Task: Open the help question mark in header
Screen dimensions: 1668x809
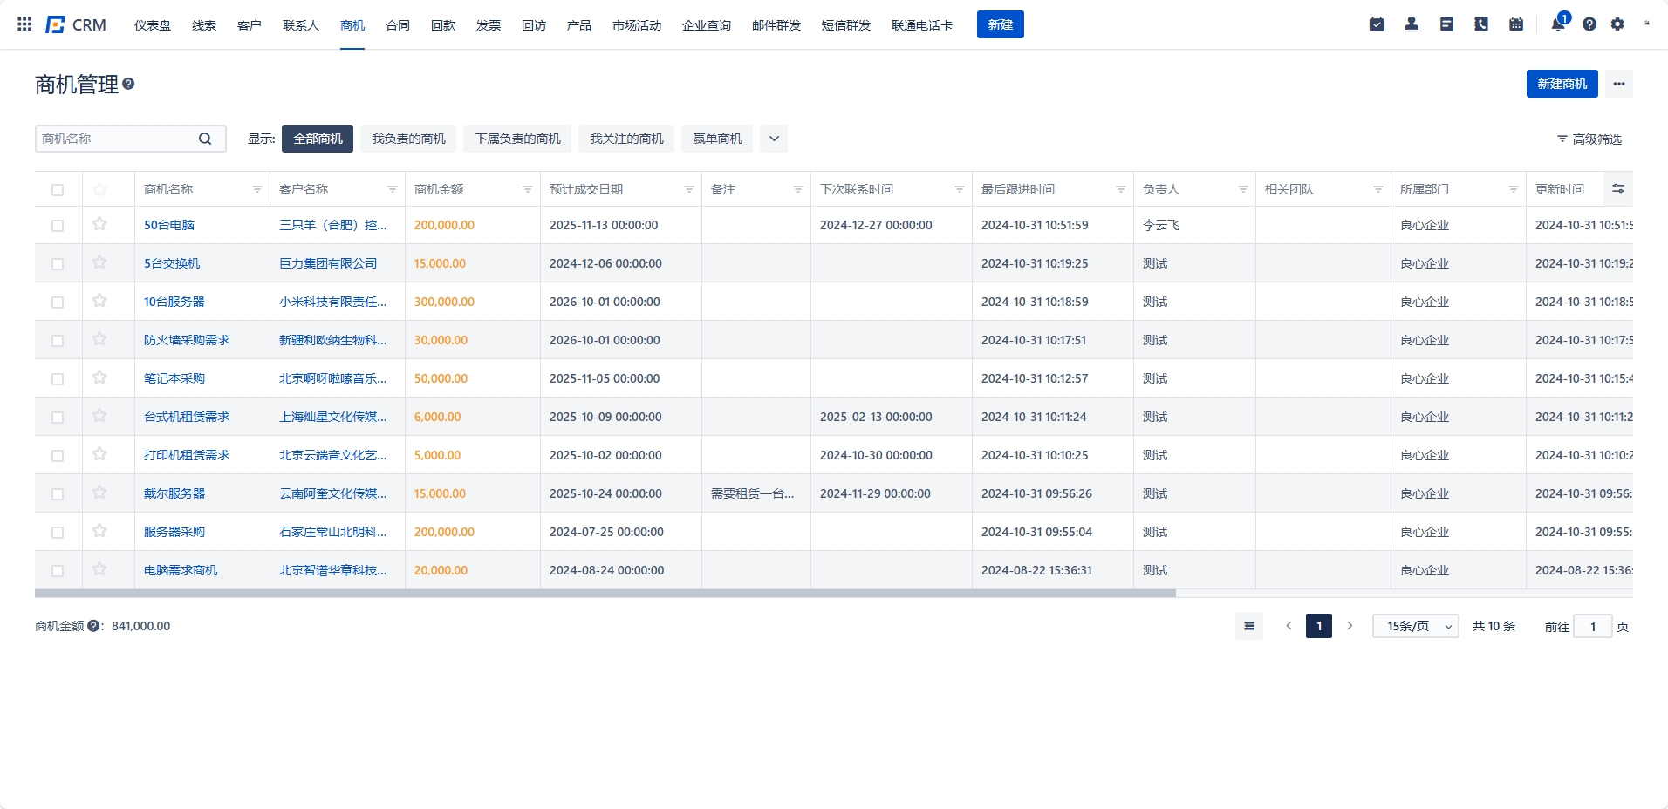Action: coord(1589,24)
